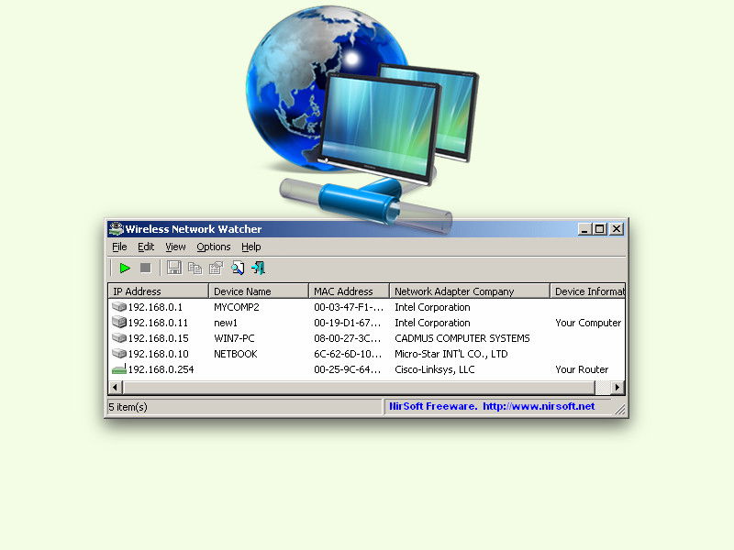
Task: Click the device name WIN7-PC
Action: (234, 337)
